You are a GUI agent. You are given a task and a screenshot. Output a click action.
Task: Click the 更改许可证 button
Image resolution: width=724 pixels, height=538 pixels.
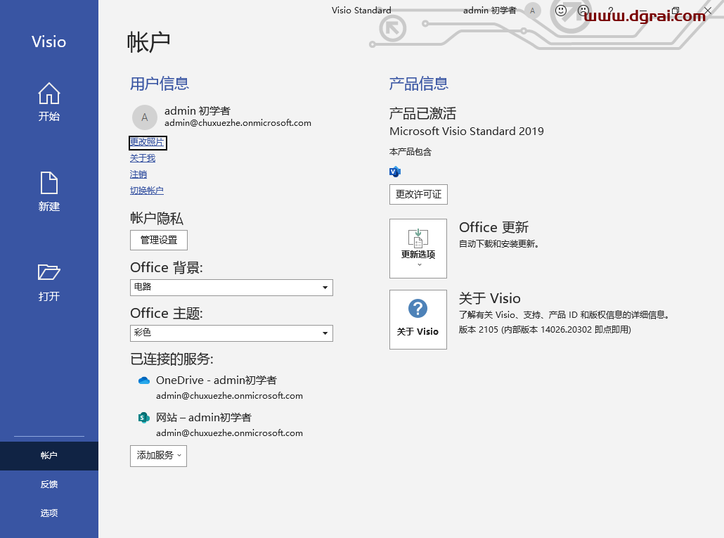point(418,194)
